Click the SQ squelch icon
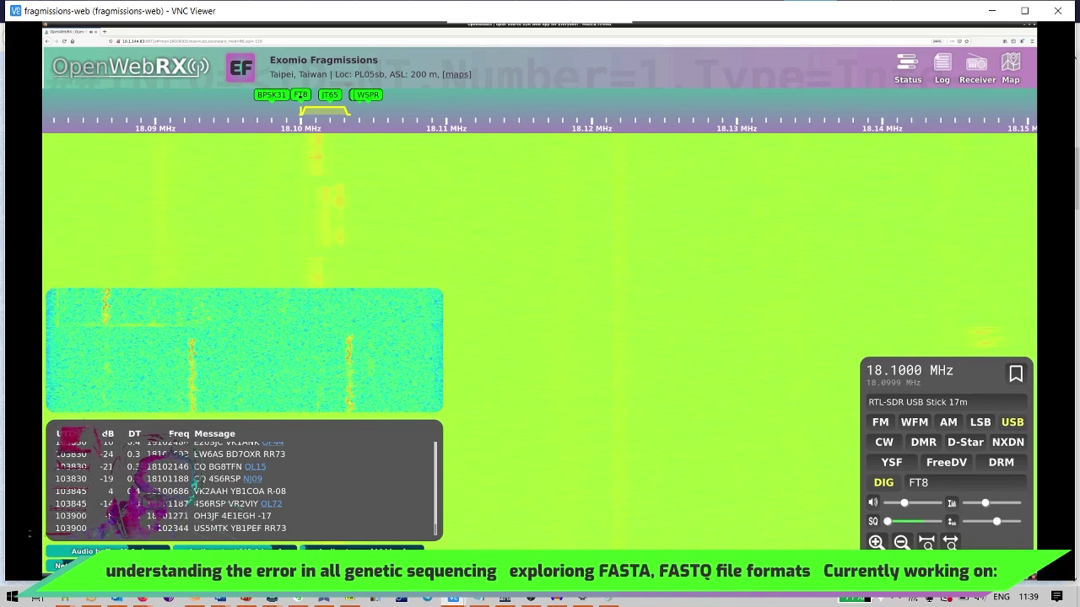Image resolution: width=1080 pixels, height=607 pixels. click(873, 521)
